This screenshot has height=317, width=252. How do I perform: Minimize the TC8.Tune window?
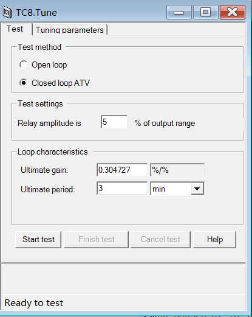coord(179,12)
